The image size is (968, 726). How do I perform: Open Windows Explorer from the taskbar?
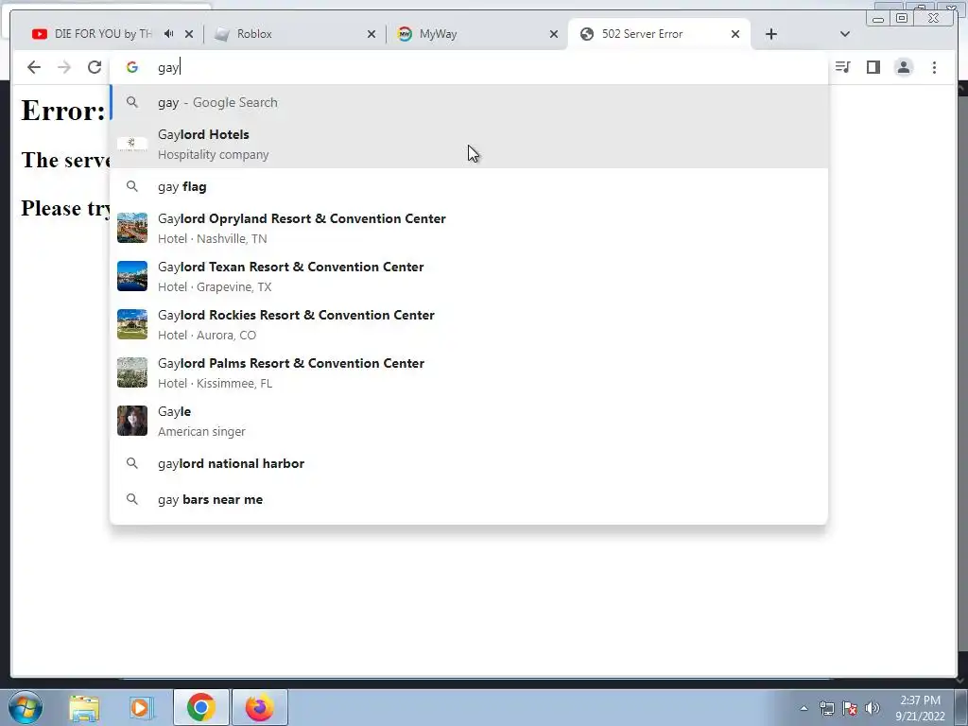(x=84, y=707)
